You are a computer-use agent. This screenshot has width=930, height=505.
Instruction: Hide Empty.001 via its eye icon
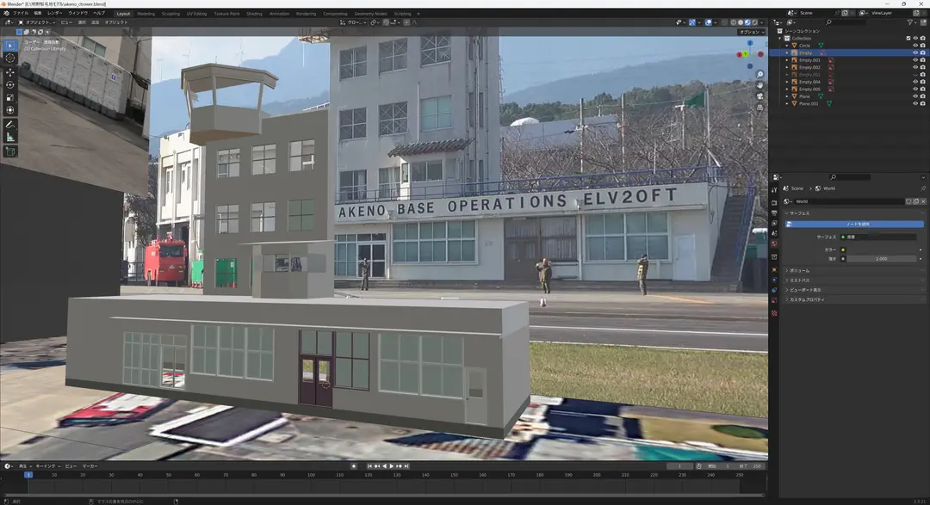[x=915, y=60]
